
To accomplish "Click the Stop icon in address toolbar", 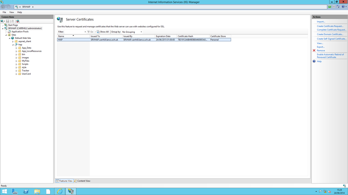I will [334, 7].
